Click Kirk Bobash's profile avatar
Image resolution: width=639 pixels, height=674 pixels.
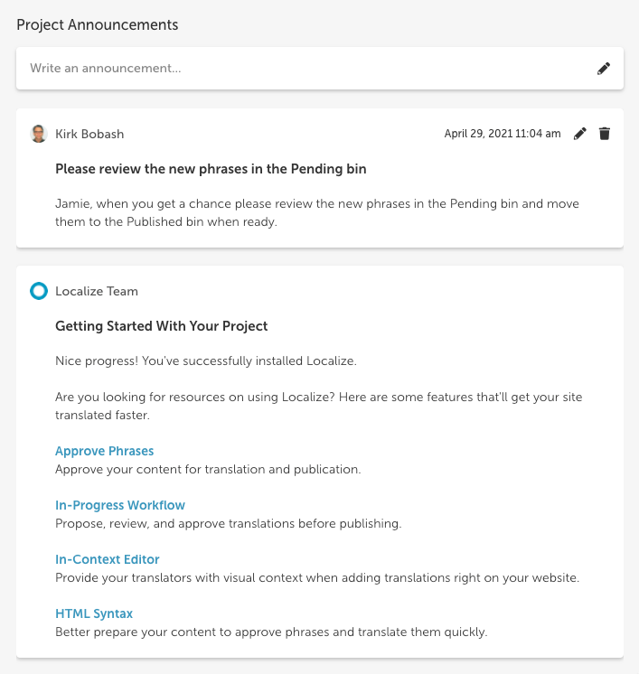(x=39, y=134)
